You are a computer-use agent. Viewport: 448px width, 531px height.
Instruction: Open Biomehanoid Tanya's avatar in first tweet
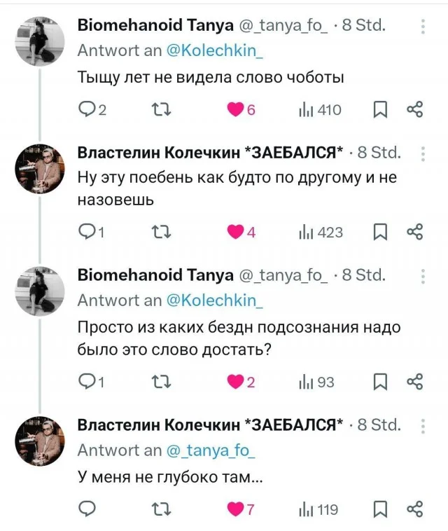tap(41, 41)
